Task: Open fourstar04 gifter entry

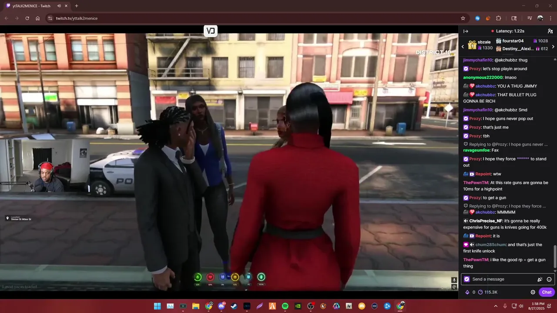Action: tap(522, 41)
